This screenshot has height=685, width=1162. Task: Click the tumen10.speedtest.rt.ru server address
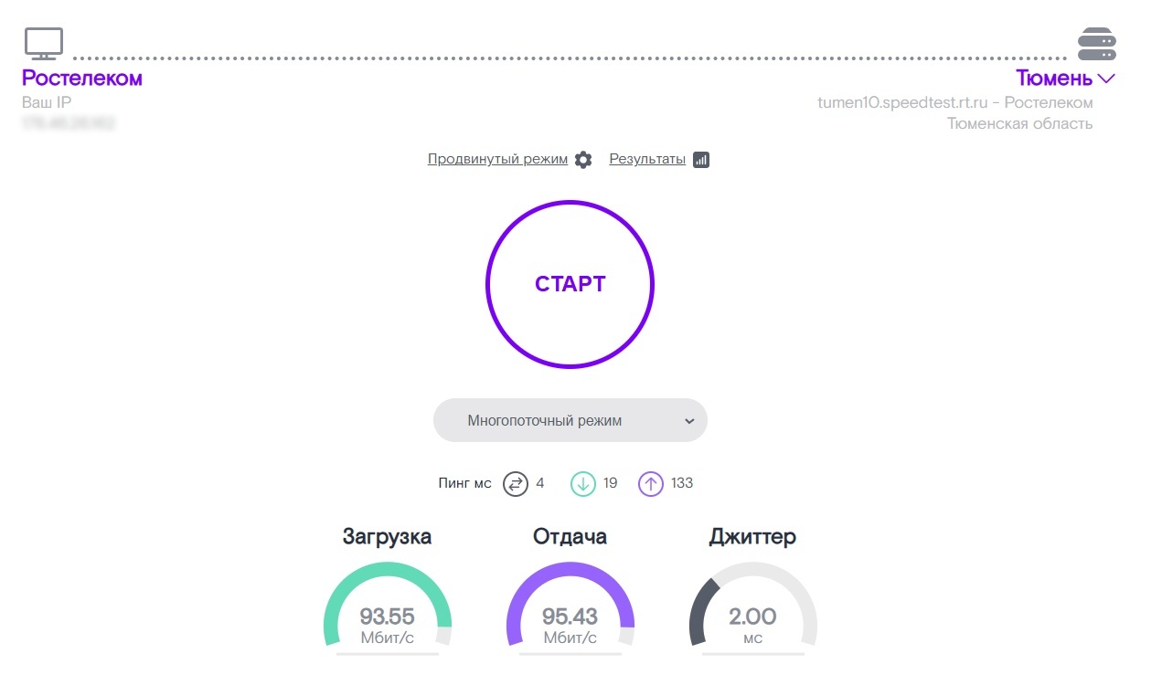pyautogui.click(x=902, y=102)
